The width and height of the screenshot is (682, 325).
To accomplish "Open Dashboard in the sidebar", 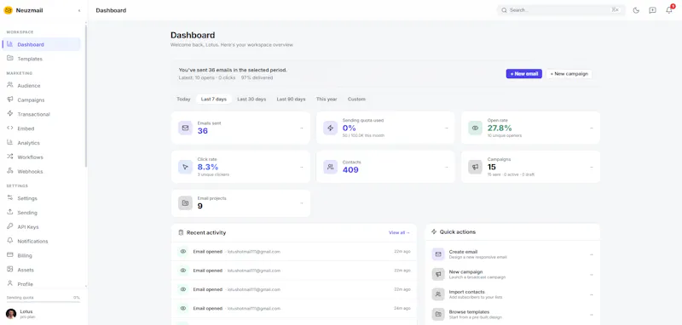I will click(41, 44).
